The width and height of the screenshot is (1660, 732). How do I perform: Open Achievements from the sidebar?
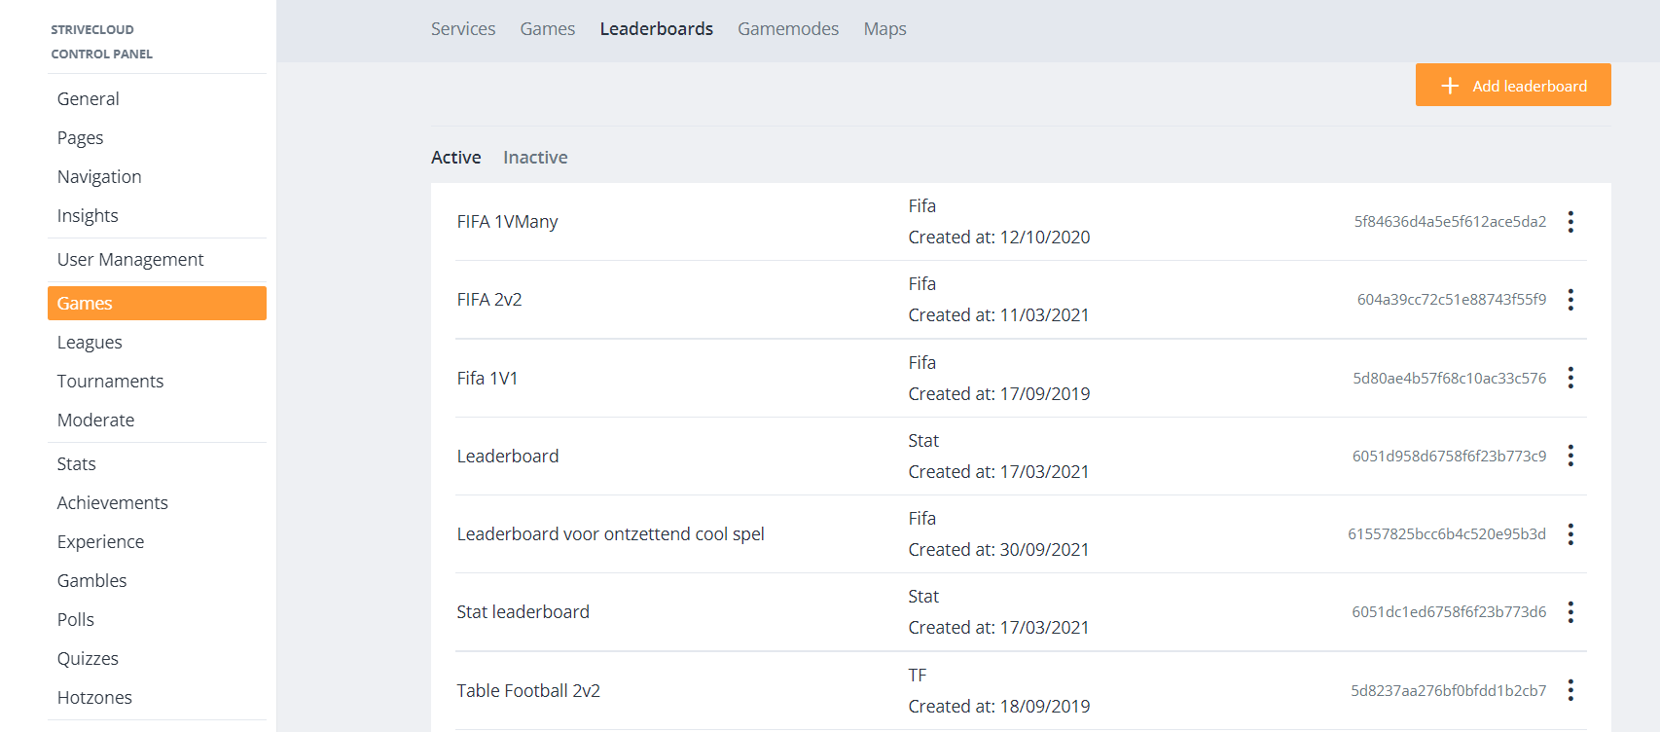coord(112,503)
